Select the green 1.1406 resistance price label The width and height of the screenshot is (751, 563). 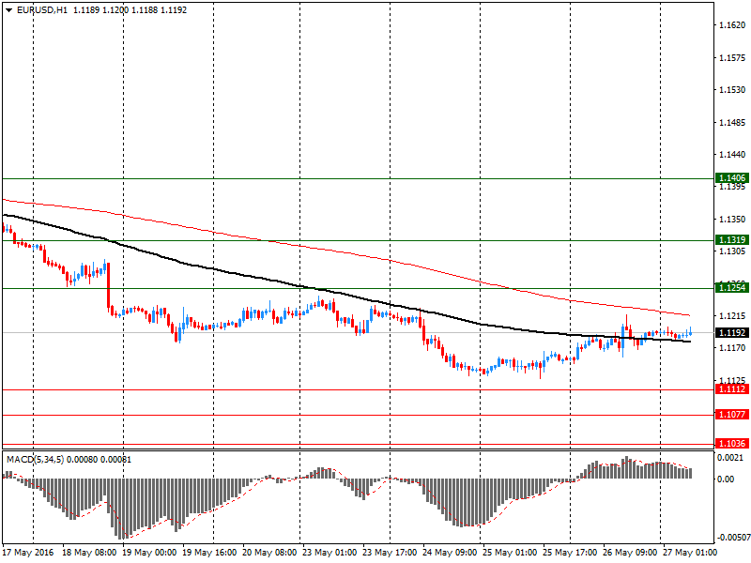732,178
